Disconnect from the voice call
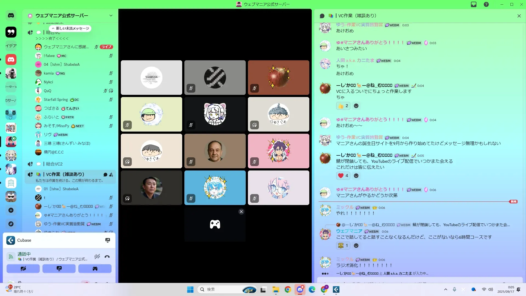Image resolution: width=526 pixels, height=296 pixels. [x=107, y=257]
